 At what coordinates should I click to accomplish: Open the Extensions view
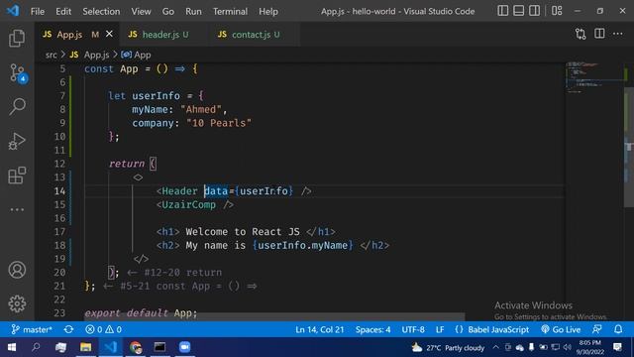[x=17, y=176]
